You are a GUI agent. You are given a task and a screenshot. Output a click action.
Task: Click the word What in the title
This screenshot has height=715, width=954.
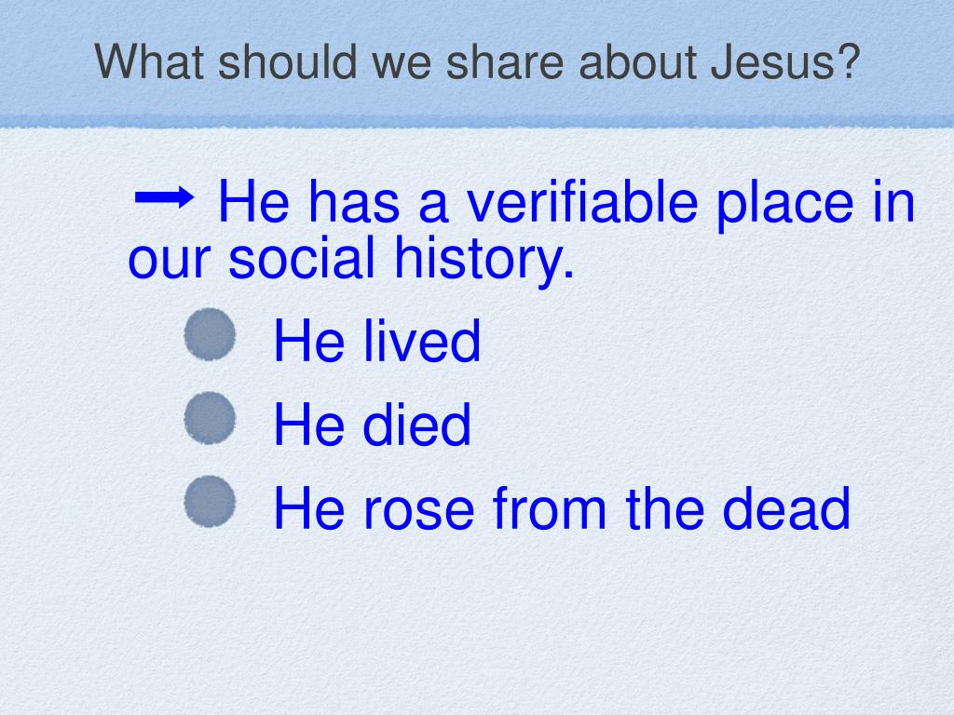click(x=149, y=62)
